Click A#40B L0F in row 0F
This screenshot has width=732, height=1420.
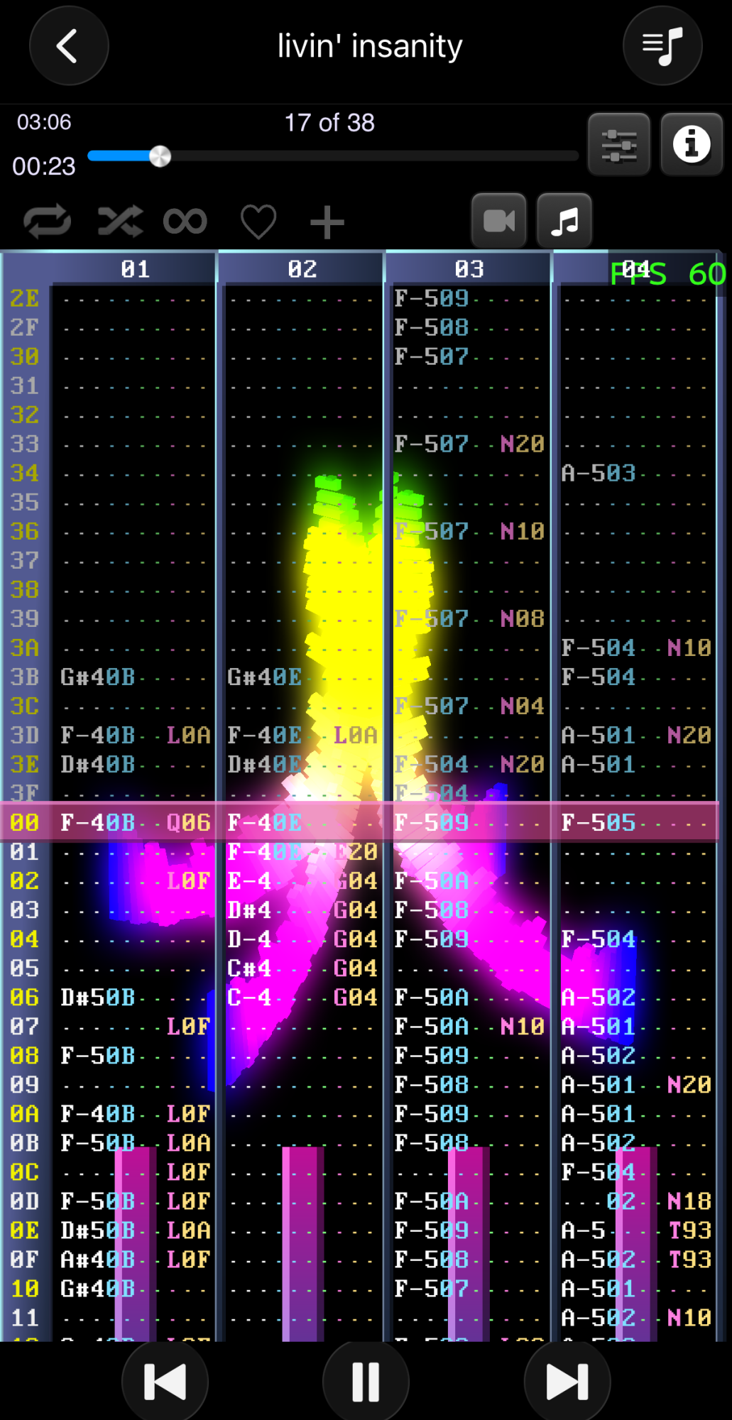135,1259
